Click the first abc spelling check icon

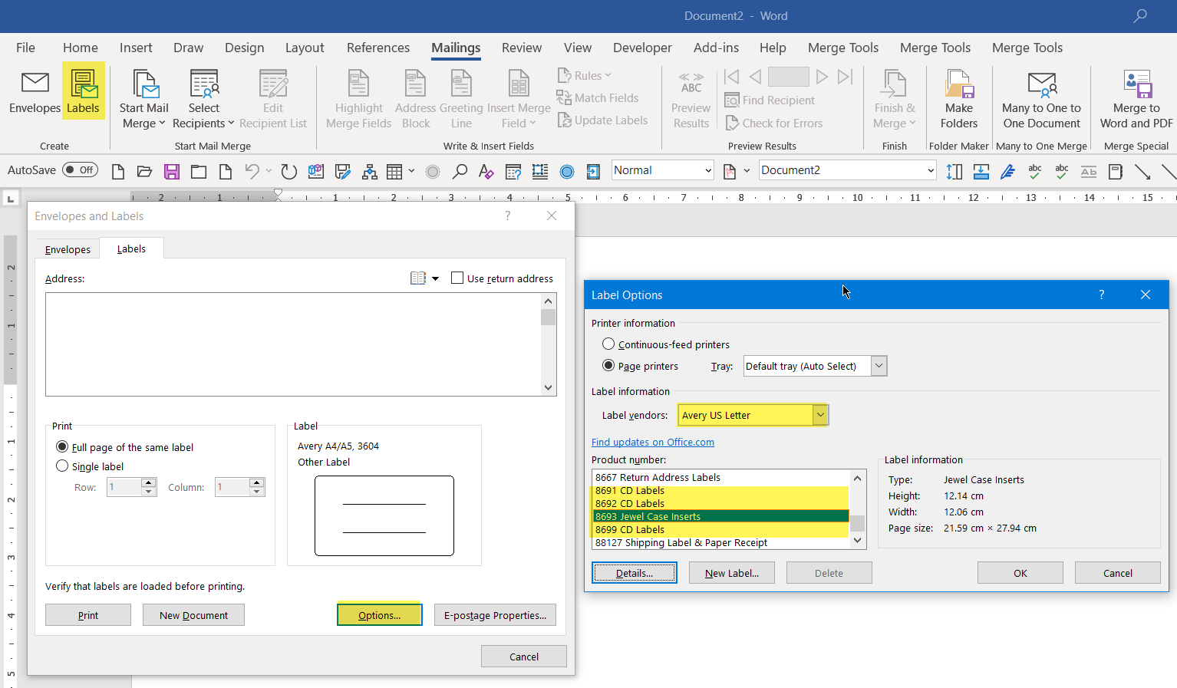1034,172
